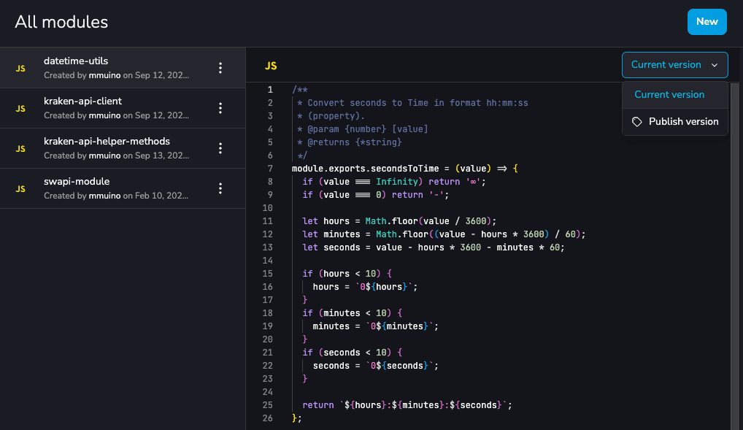Click the JS language badge above the editor
Image resolution: width=743 pixels, height=430 pixels.
point(271,66)
